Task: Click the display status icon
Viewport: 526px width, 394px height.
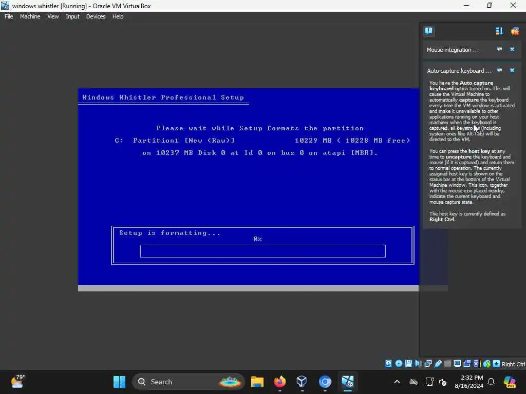Action: click(x=457, y=364)
